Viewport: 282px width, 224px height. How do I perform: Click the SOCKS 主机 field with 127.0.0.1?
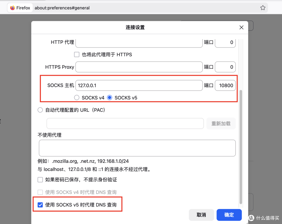[x=139, y=85]
